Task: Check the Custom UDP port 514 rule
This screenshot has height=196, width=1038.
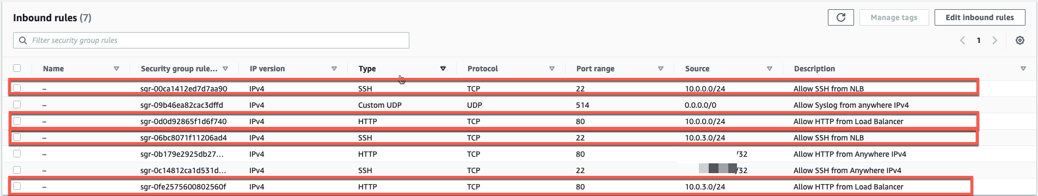Action: pyautogui.click(x=17, y=105)
